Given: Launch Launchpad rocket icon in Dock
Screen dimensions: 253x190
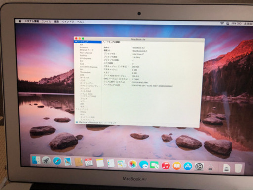Looking at the screenshot, I should coord(46,160).
